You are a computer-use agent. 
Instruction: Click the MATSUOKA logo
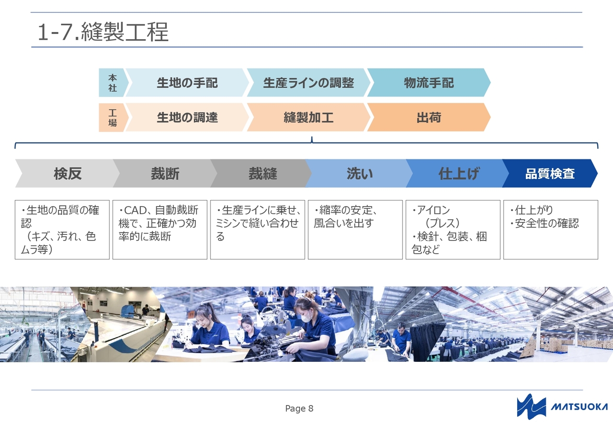tap(562, 407)
